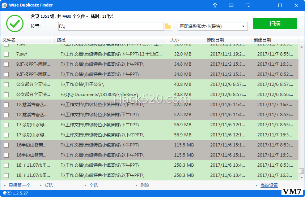Browse for a folder with the folder icon
The image size is (305, 197).
tap(168, 26)
